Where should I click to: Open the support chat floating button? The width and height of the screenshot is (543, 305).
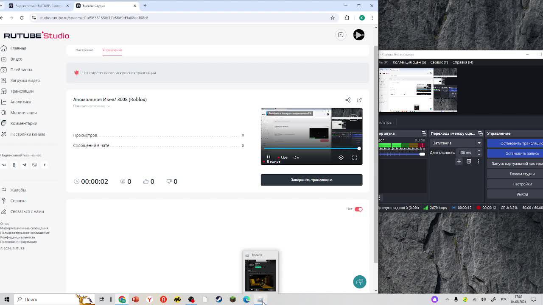click(x=360, y=282)
